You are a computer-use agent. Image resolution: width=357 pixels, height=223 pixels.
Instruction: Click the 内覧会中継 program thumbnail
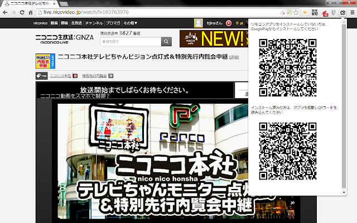pos(45,61)
